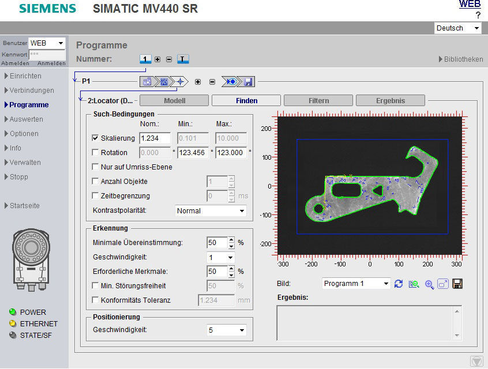Open the WEB help link
The image size is (488, 369).
tap(470, 5)
